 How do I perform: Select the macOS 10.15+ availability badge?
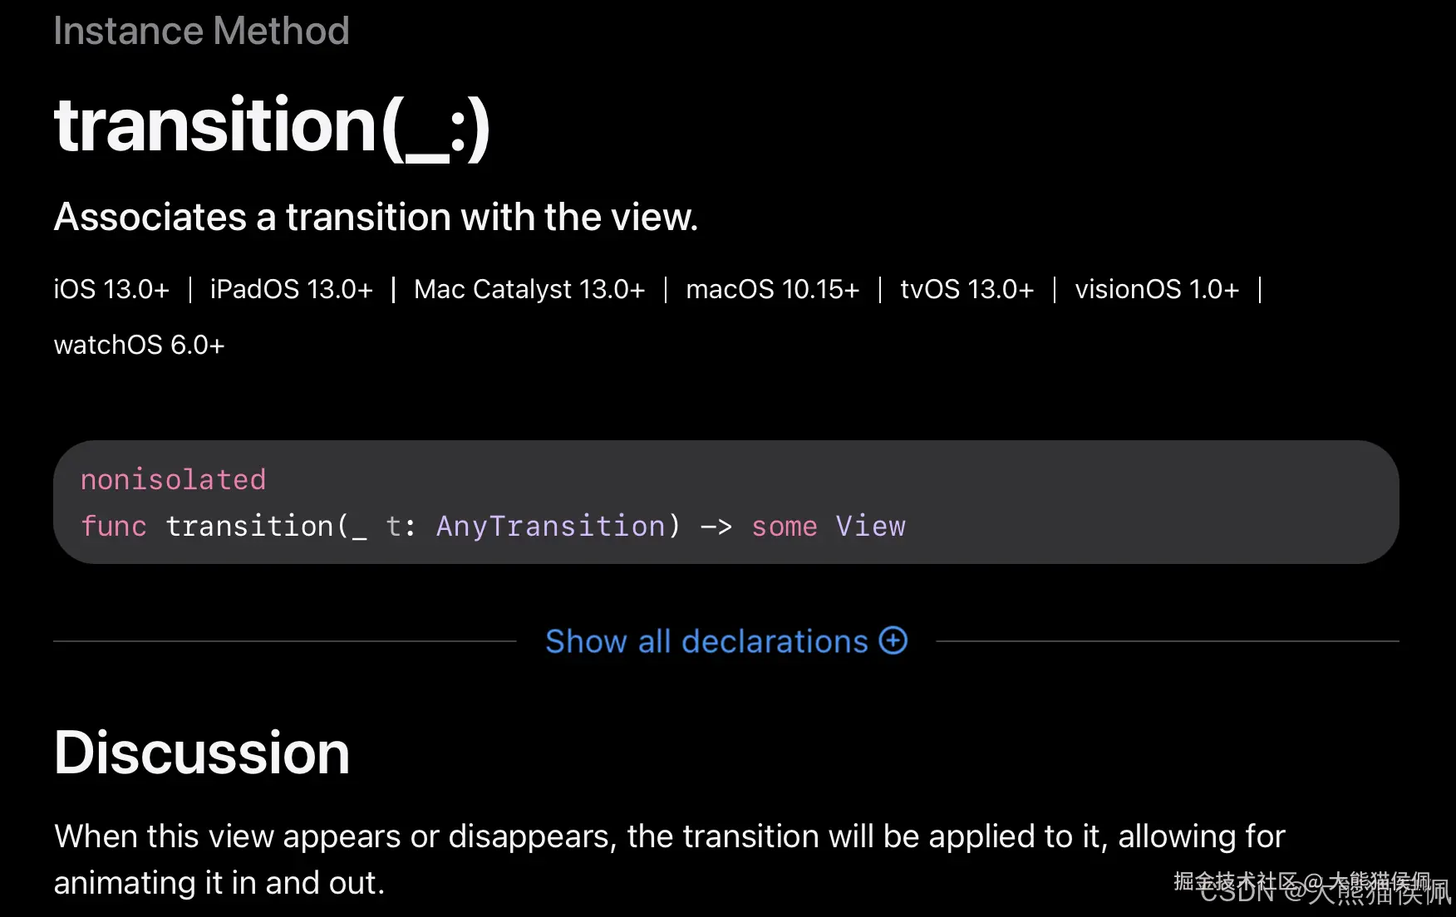pos(772,289)
